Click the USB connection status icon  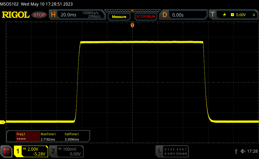tap(236, 151)
